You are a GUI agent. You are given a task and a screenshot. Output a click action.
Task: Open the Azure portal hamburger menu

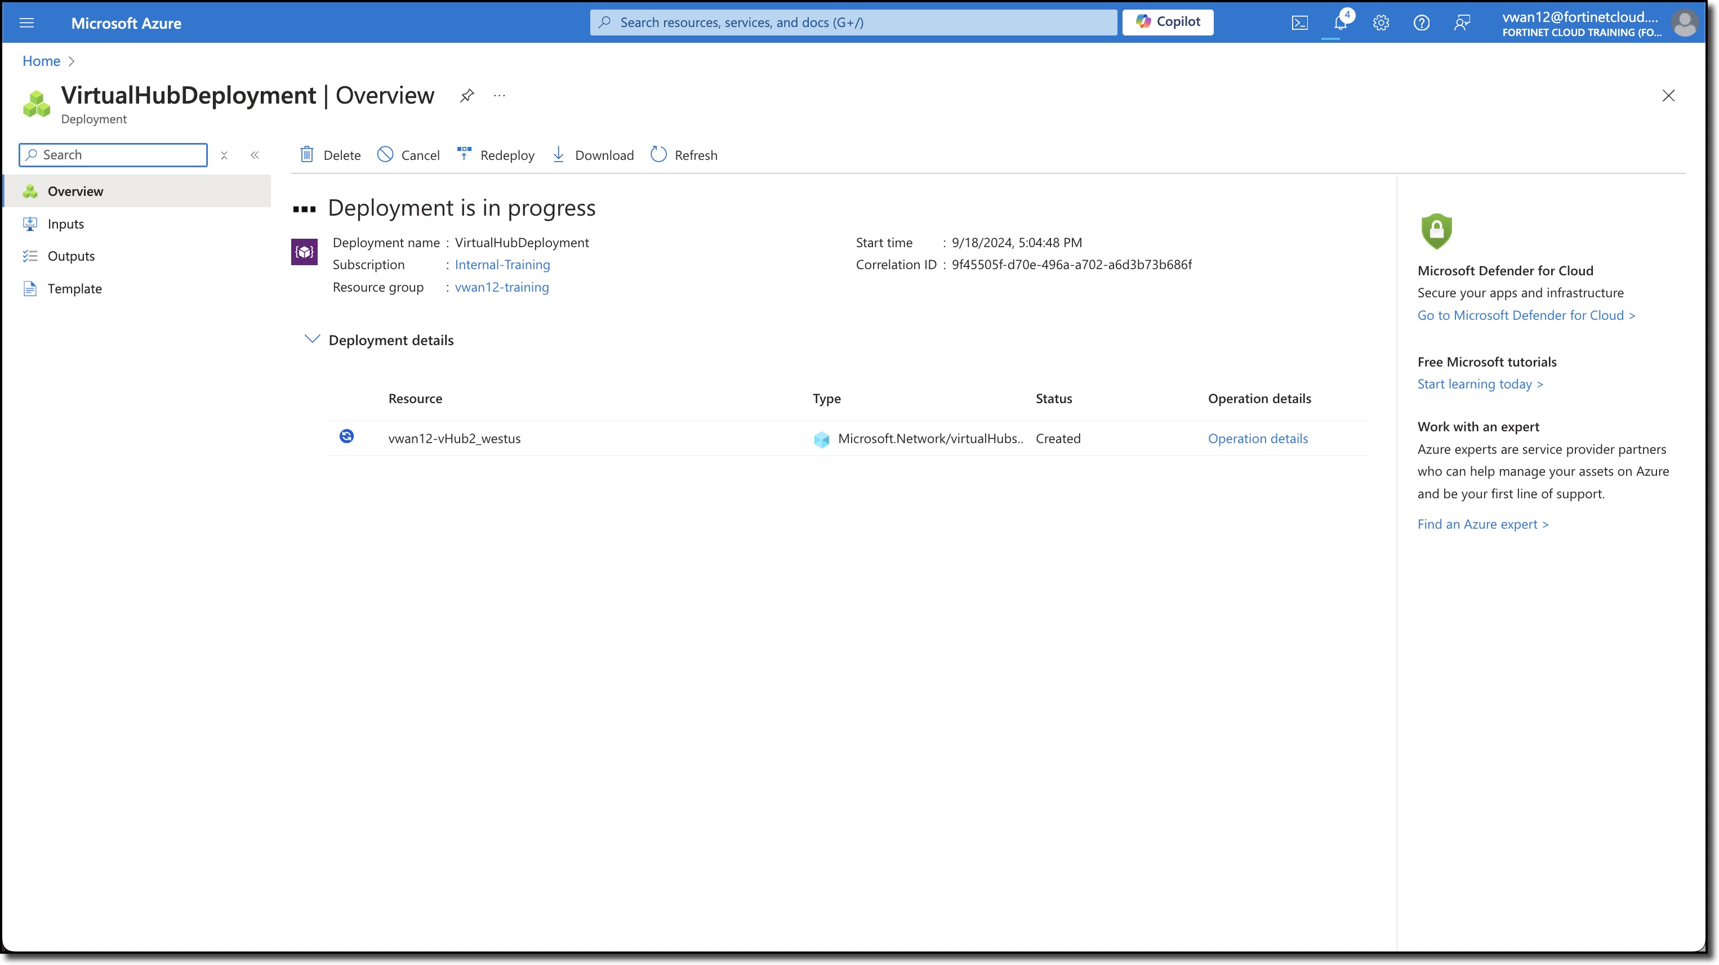coord(26,23)
